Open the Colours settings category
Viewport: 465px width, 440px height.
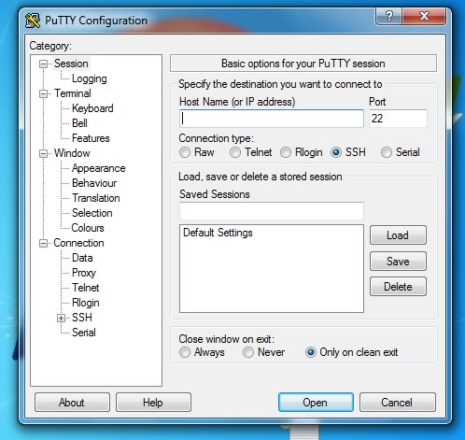[88, 228]
